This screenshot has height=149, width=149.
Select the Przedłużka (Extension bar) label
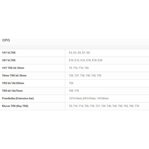[18, 98]
